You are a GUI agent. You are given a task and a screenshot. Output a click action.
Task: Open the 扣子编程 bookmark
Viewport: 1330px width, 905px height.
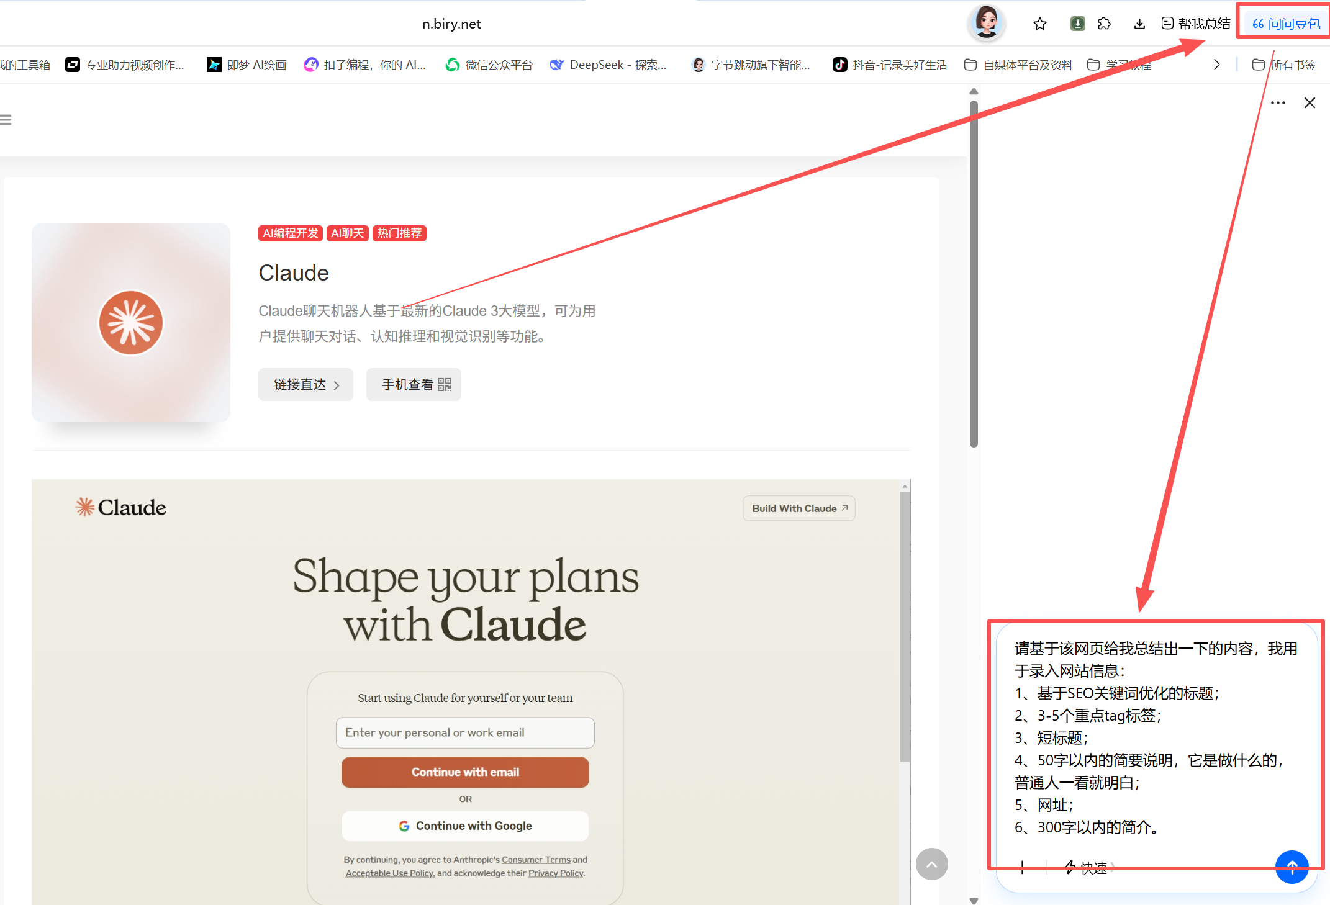pos(365,65)
